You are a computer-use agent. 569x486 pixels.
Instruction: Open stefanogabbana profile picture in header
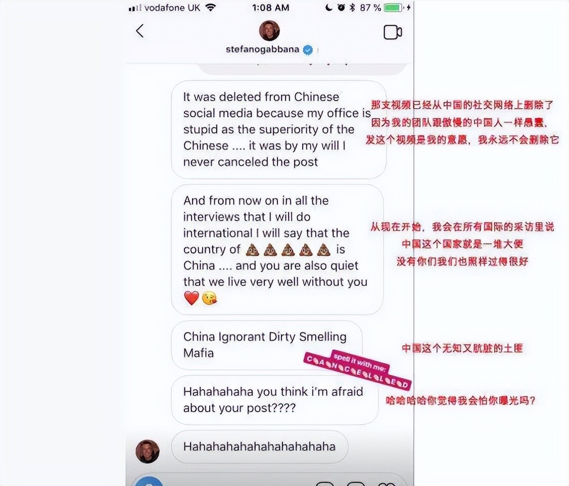click(x=269, y=30)
